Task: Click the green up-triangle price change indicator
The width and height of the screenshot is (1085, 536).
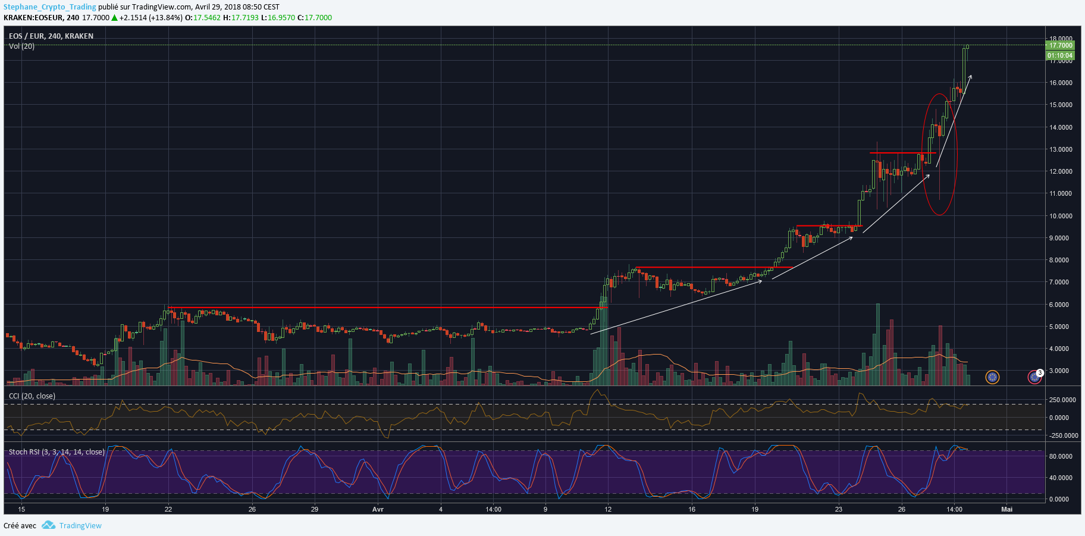Action: pos(114,18)
